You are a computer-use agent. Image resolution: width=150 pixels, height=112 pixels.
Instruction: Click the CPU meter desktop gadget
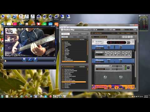tap(143, 23)
